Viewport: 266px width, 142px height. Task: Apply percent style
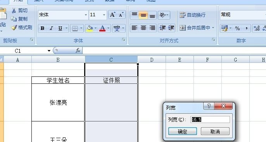pyautogui.click(x=237, y=28)
